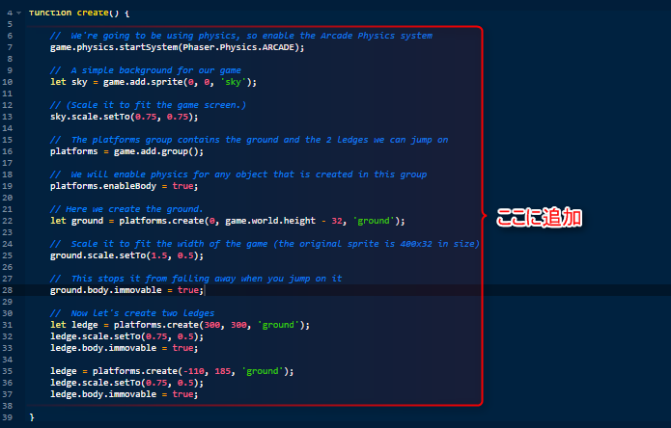Click comment 'Now let's create two ledges'
Image resolution: width=671 pixels, height=428 pixels.
coord(132,313)
